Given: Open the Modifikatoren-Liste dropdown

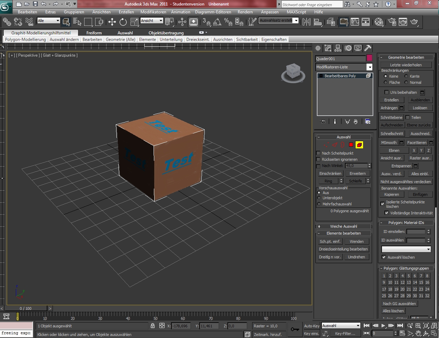Looking at the screenshot, I should click(369, 67).
